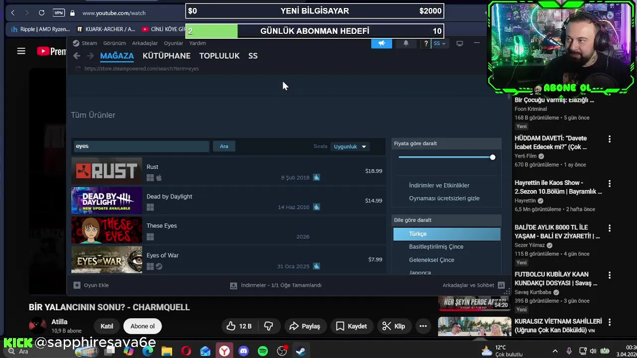Reload the browser page
The image size is (637, 358).
pyautogui.click(x=41, y=12)
